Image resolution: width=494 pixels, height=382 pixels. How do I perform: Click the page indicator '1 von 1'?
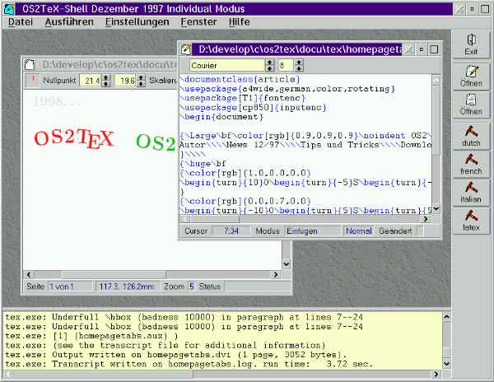(70, 286)
